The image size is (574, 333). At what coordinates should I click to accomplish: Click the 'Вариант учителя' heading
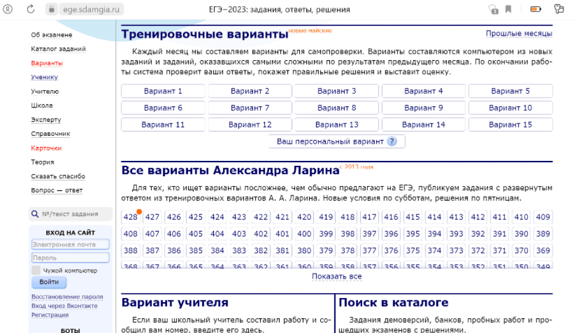tap(175, 303)
